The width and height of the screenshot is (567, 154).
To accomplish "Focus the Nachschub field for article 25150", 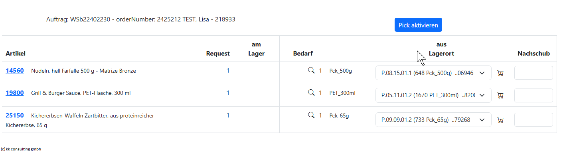I will pyautogui.click(x=533, y=120).
